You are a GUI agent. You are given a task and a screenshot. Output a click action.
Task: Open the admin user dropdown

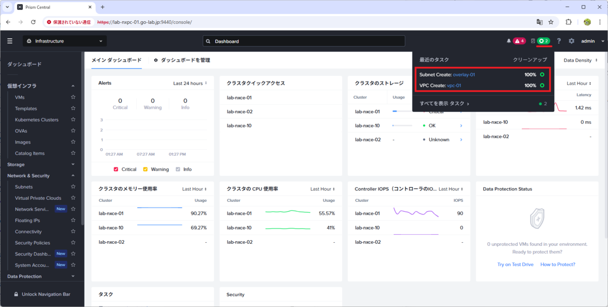coord(592,41)
